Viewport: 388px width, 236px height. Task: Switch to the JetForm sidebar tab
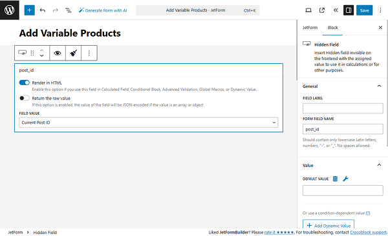coord(310,27)
